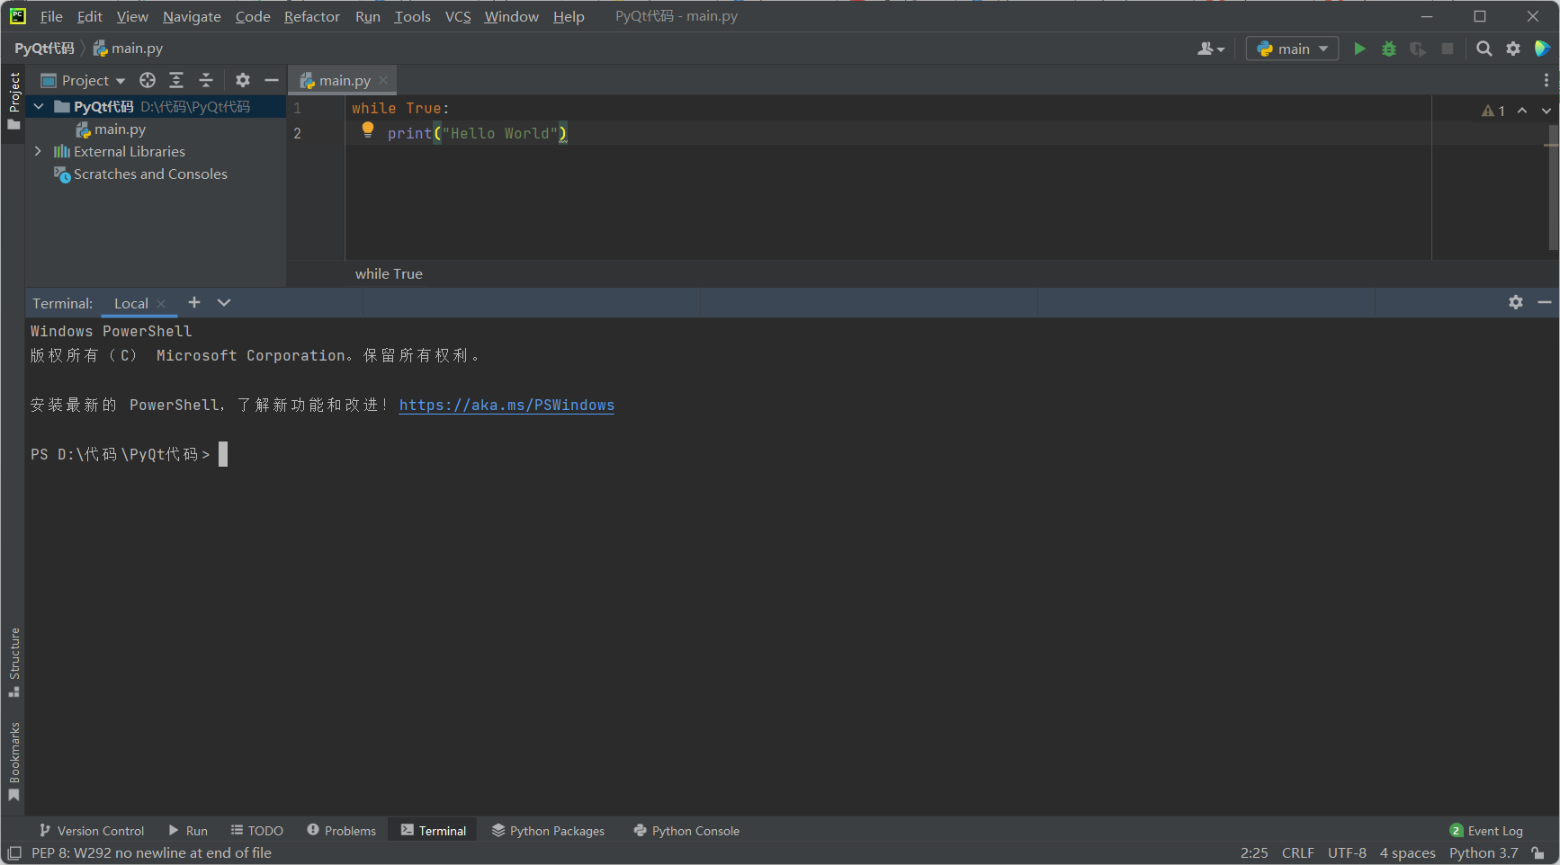Close the Local terminal session

tap(161, 304)
